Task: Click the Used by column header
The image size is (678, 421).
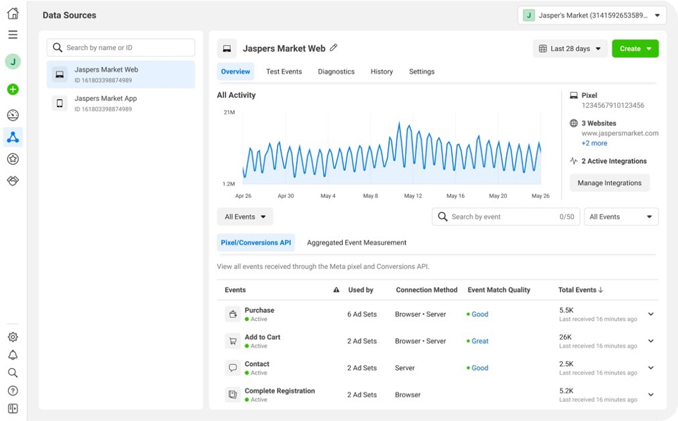Action: [361, 290]
